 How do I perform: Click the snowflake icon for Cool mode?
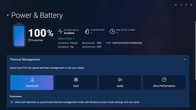pyautogui.click(x=76, y=80)
